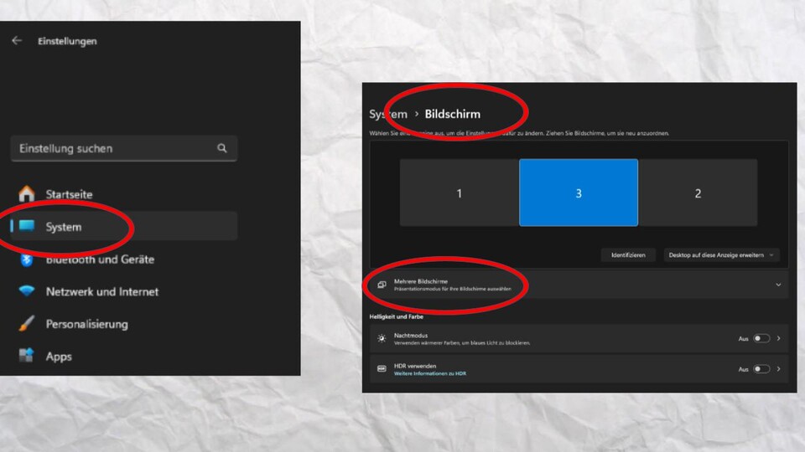Click the search magnifier icon
This screenshot has width=805, height=452.
tap(221, 148)
